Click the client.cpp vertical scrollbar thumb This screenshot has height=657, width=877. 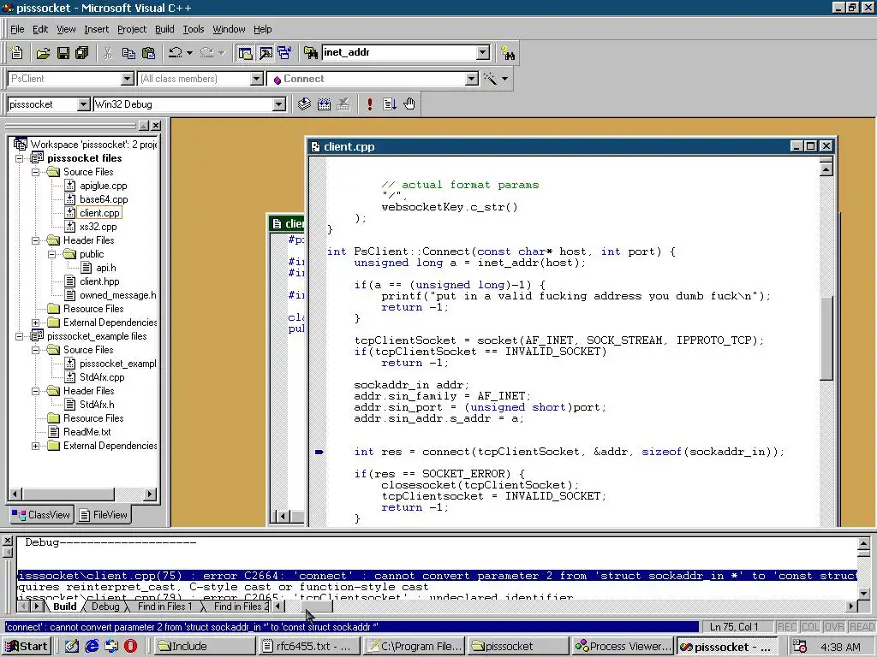coord(826,337)
